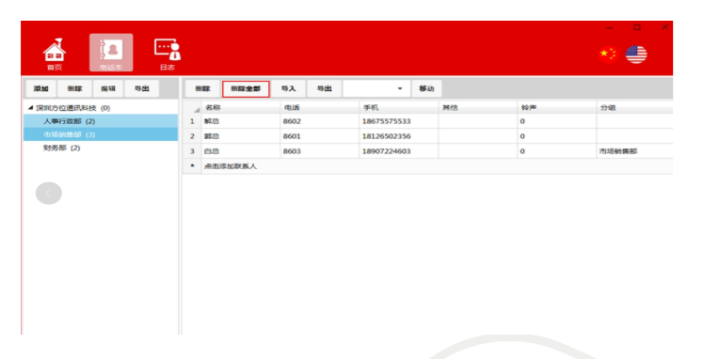Click 导入 in the contacts toolbar
703x359 pixels.
(x=288, y=88)
